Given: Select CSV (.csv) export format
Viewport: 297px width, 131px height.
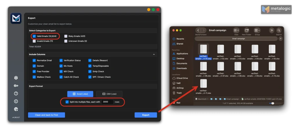Looking at the screenshot, I should (x=109, y=94).
